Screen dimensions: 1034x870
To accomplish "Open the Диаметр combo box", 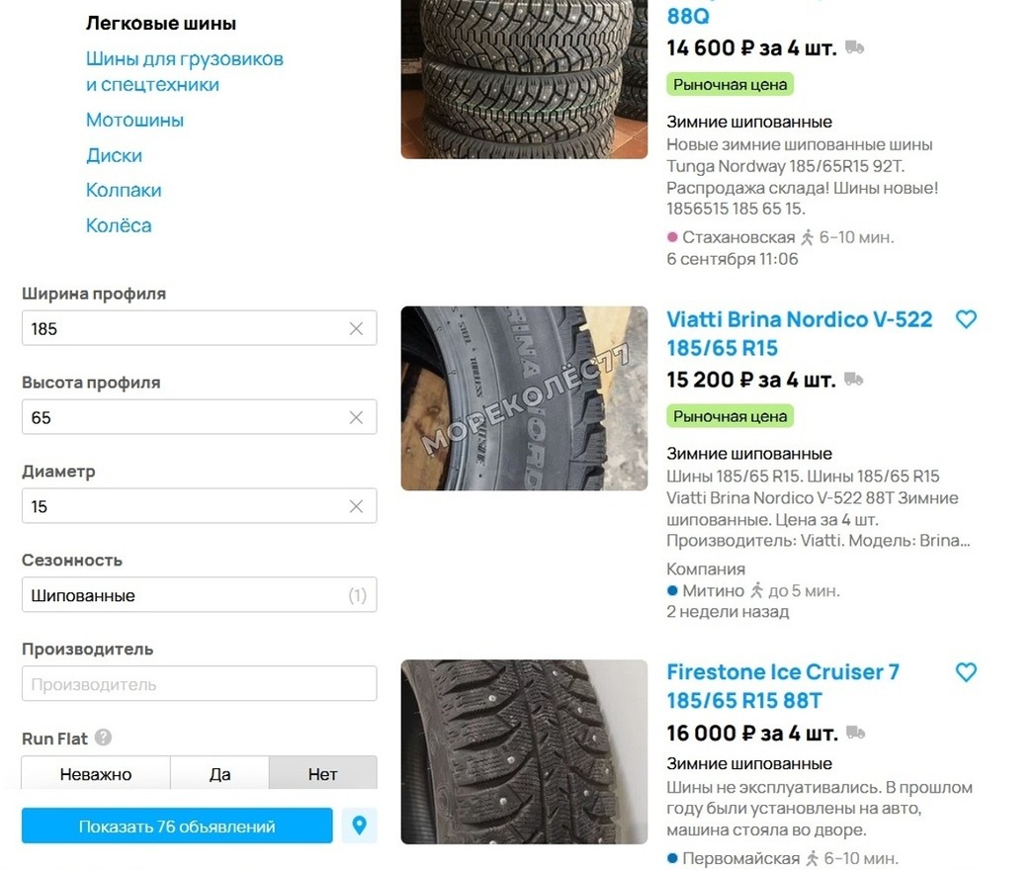I will pos(199,506).
